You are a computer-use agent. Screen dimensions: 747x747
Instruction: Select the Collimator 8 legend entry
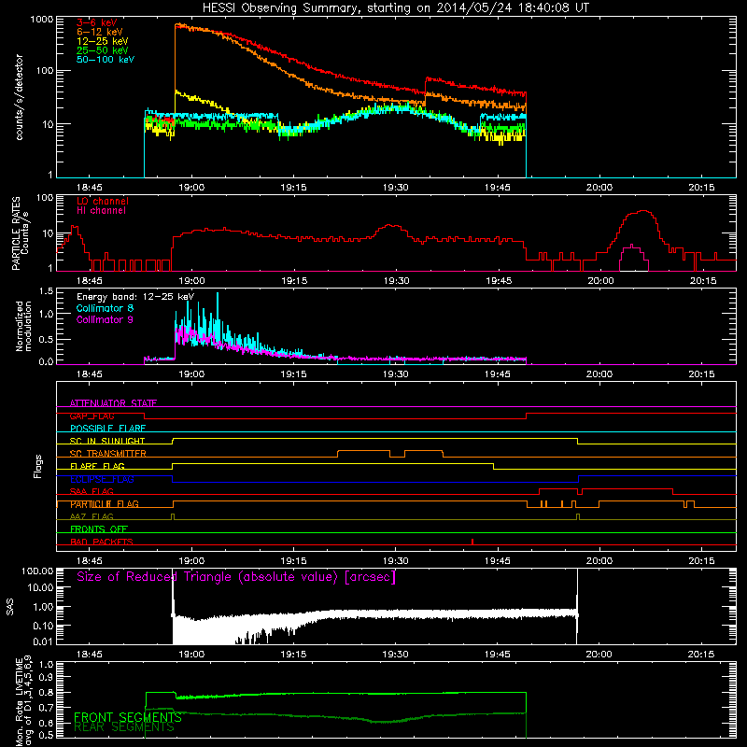point(105,308)
